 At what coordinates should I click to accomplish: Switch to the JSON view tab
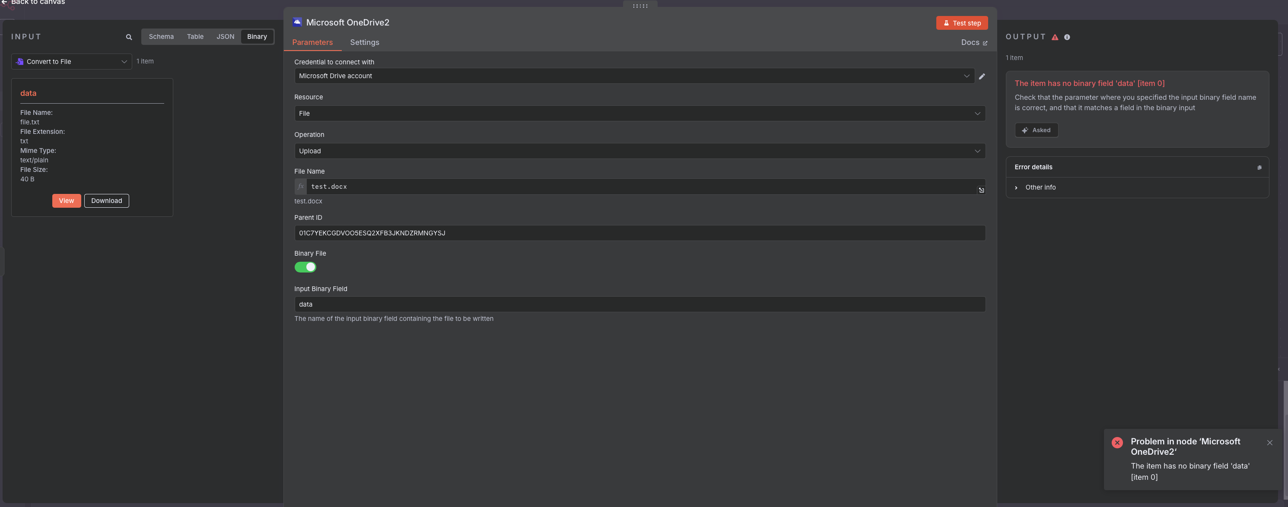(225, 37)
